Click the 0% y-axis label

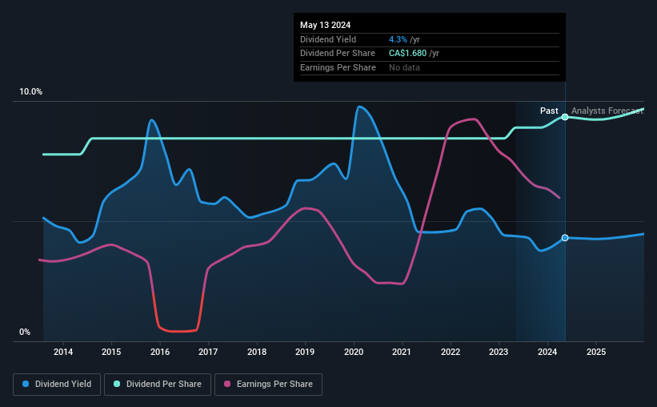coord(25,332)
